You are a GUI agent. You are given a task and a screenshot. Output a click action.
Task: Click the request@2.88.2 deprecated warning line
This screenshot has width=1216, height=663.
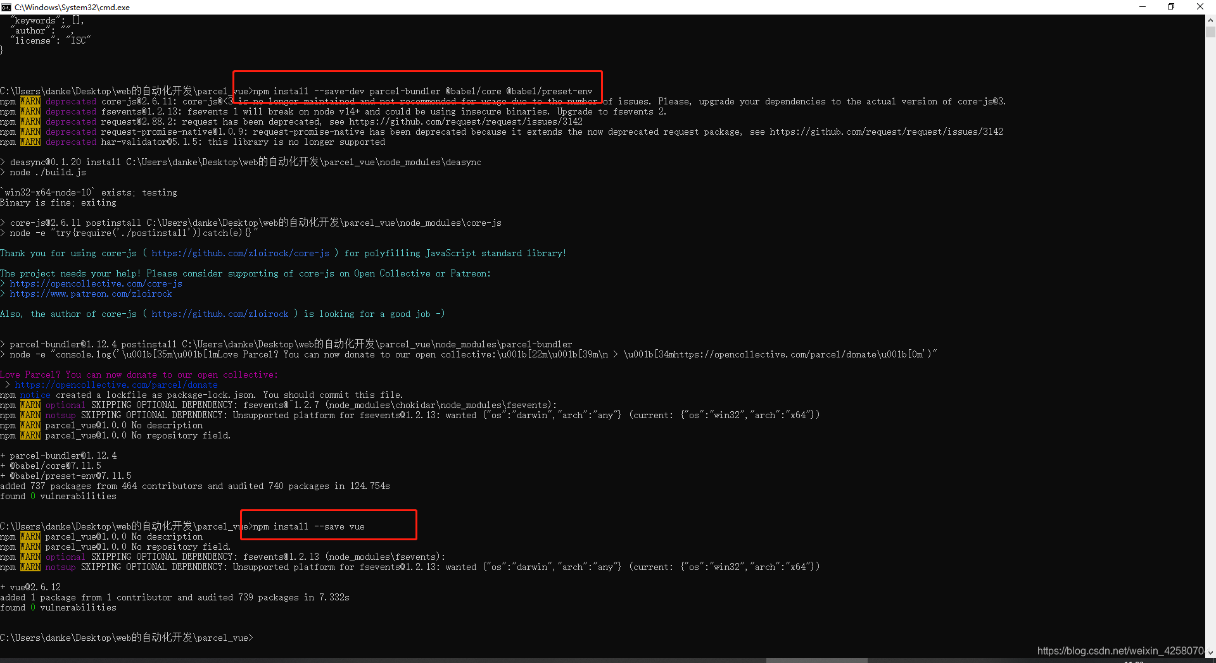pos(291,121)
